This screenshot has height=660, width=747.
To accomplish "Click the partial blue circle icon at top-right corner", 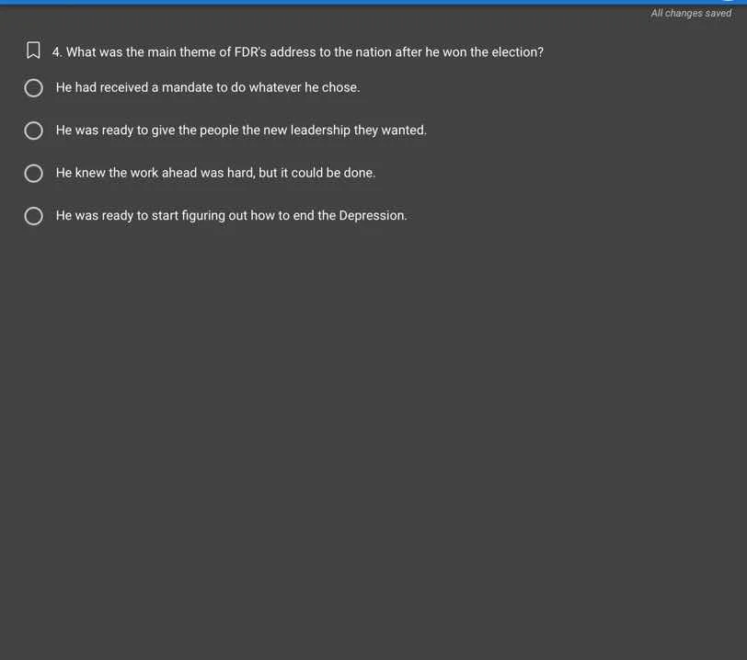I will coord(729,2).
